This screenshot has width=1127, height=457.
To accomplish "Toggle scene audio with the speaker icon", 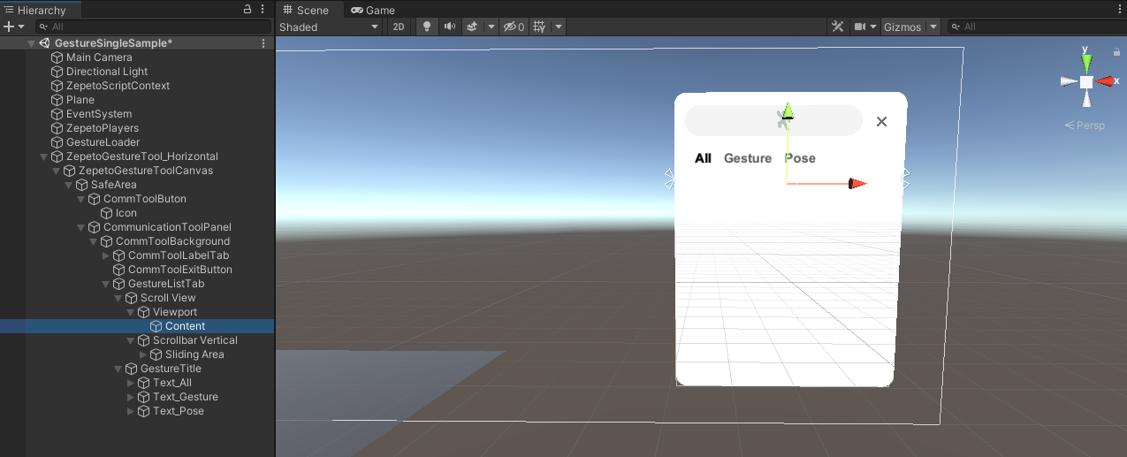I will tap(450, 27).
